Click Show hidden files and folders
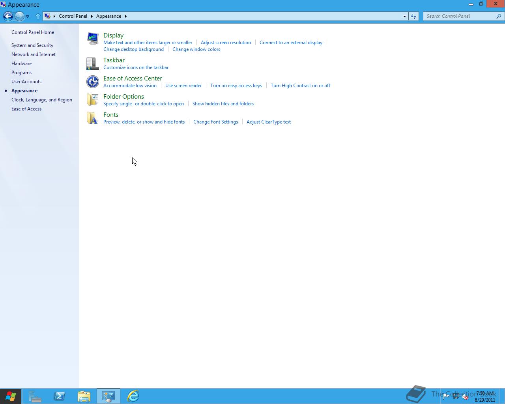505x404 pixels. (223, 104)
